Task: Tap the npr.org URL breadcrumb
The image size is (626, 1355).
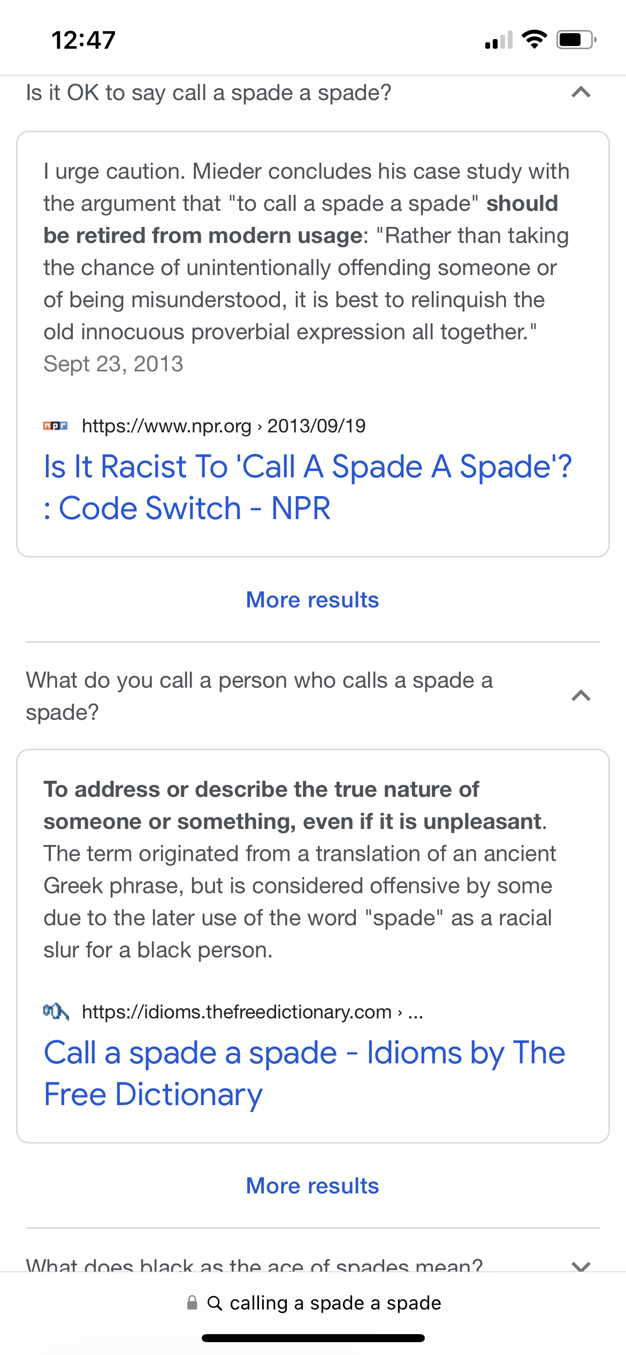Action: click(x=224, y=426)
